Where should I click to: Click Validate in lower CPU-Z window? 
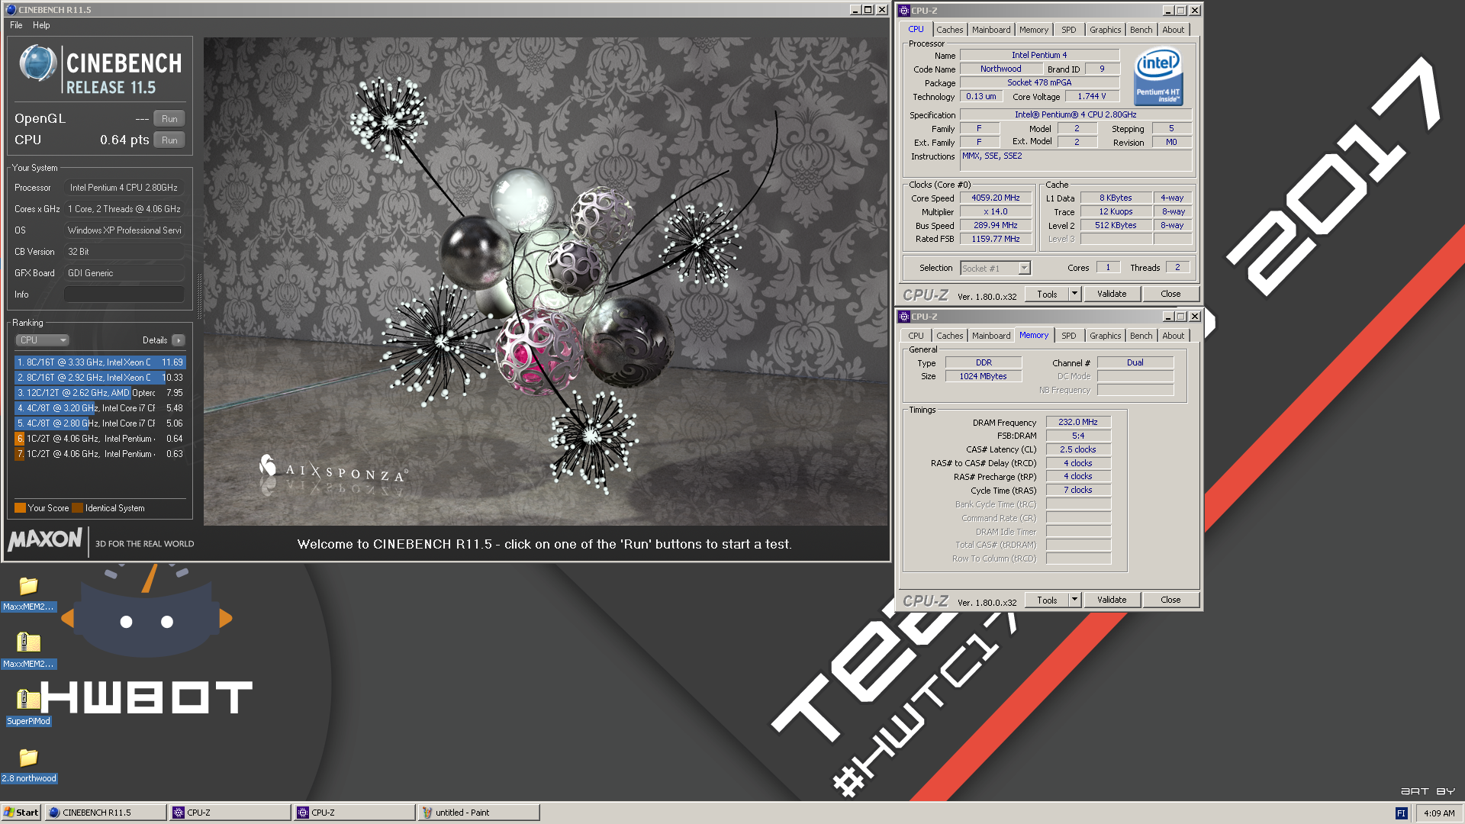pos(1112,600)
